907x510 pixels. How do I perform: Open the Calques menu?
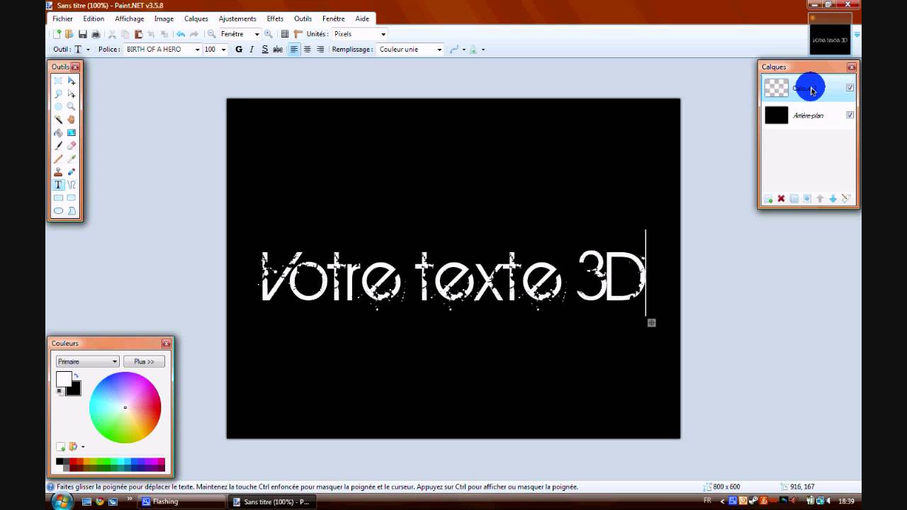coord(196,19)
